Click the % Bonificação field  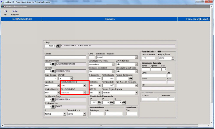pyautogui.click(x=108, y=79)
